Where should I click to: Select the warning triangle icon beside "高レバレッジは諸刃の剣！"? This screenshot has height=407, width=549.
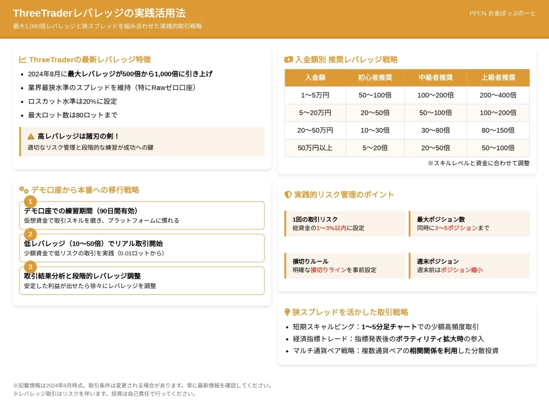pos(31,136)
